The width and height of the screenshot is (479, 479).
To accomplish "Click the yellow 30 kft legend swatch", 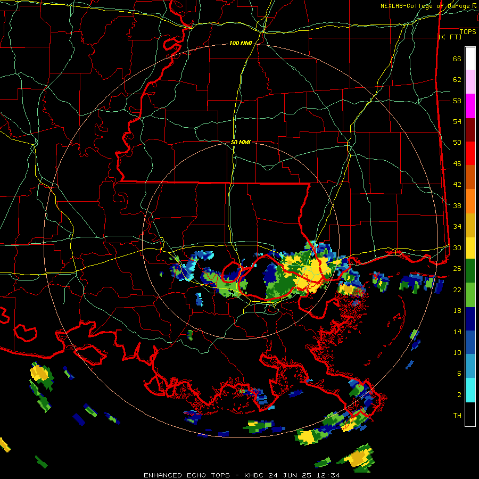I will pos(470,247).
